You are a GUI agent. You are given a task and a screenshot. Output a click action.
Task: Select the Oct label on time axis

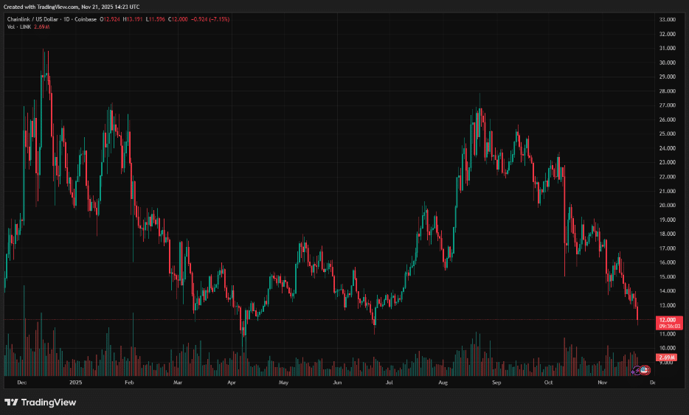coord(548,383)
